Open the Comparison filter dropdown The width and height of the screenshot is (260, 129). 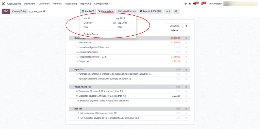[106, 11]
